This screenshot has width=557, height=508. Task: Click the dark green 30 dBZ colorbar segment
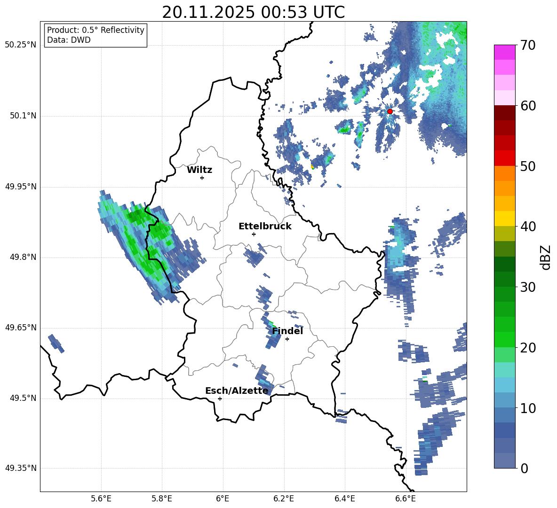504,279
